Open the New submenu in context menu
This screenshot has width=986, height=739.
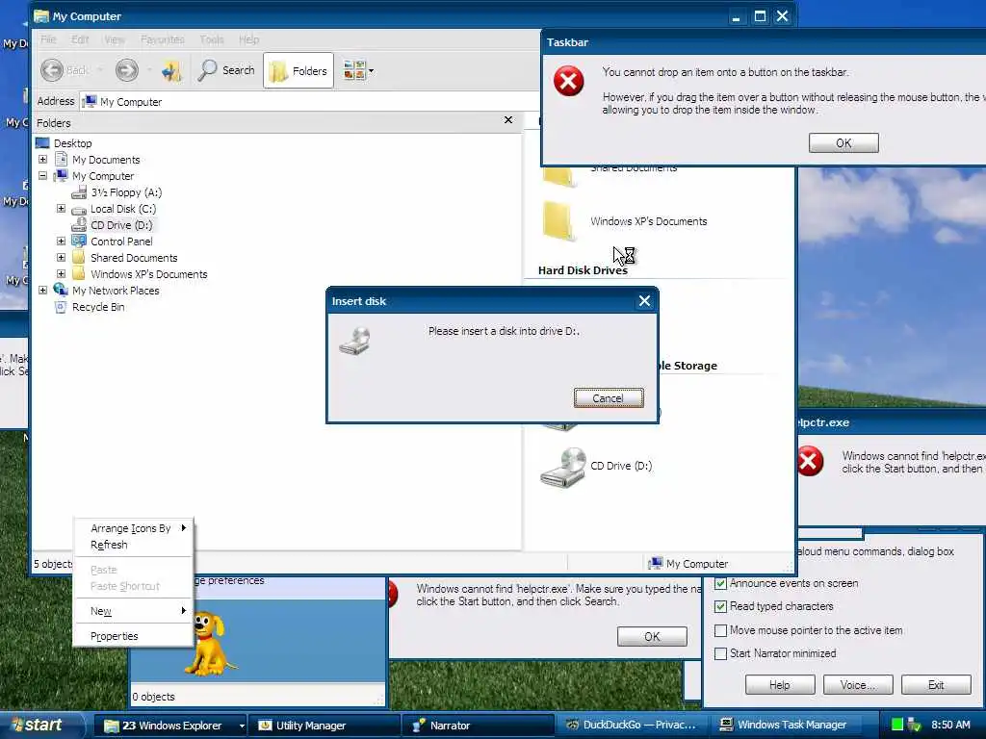(133, 611)
